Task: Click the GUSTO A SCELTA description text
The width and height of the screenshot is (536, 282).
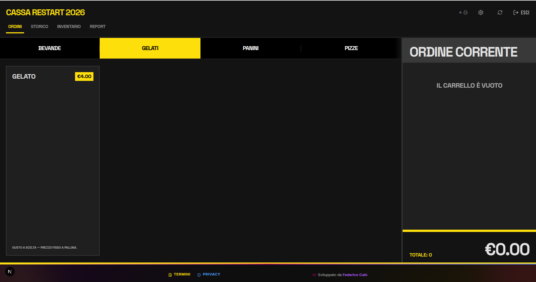Action: pos(44,247)
